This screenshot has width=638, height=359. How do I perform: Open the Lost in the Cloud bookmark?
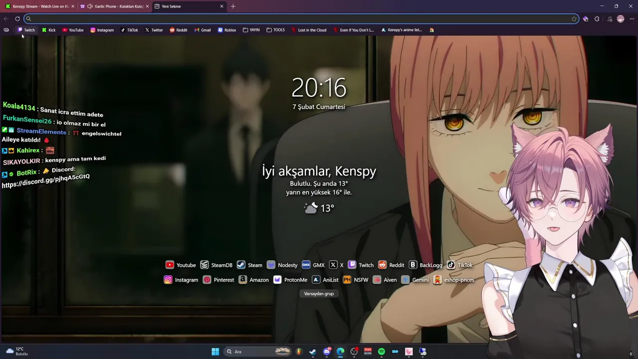click(309, 30)
